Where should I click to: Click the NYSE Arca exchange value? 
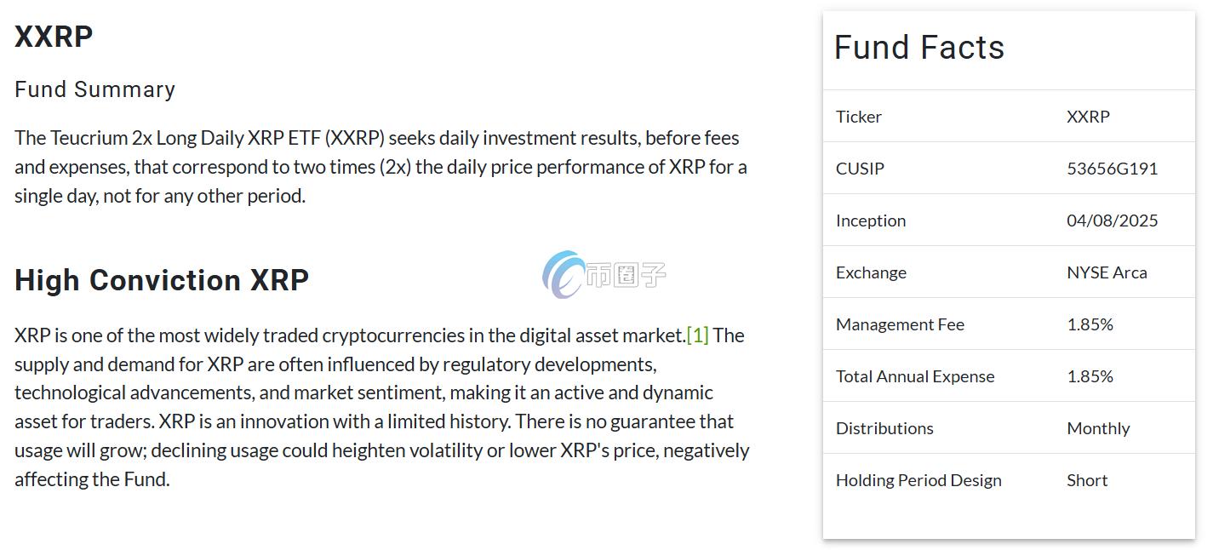coord(1107,272)
